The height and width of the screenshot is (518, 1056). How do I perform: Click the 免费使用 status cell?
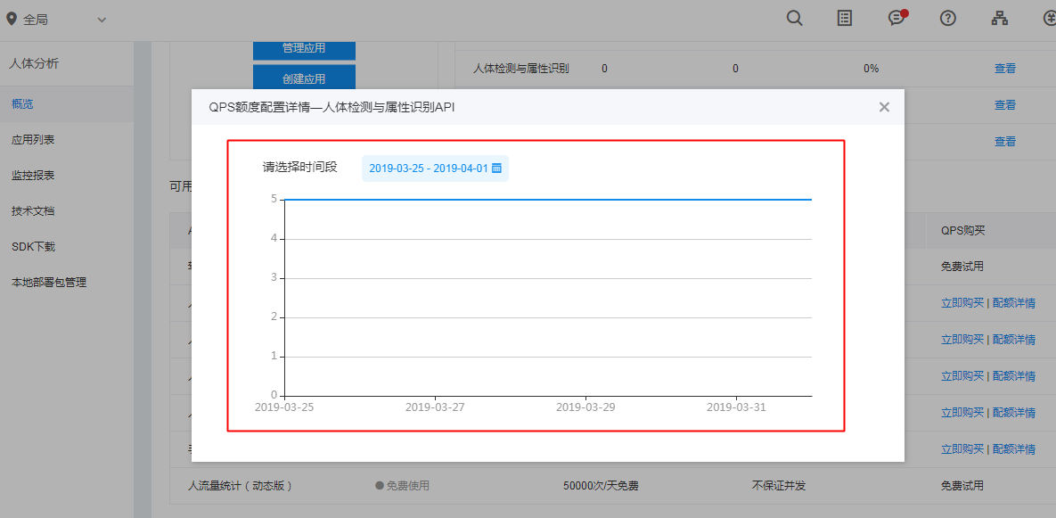click(402, 485)
